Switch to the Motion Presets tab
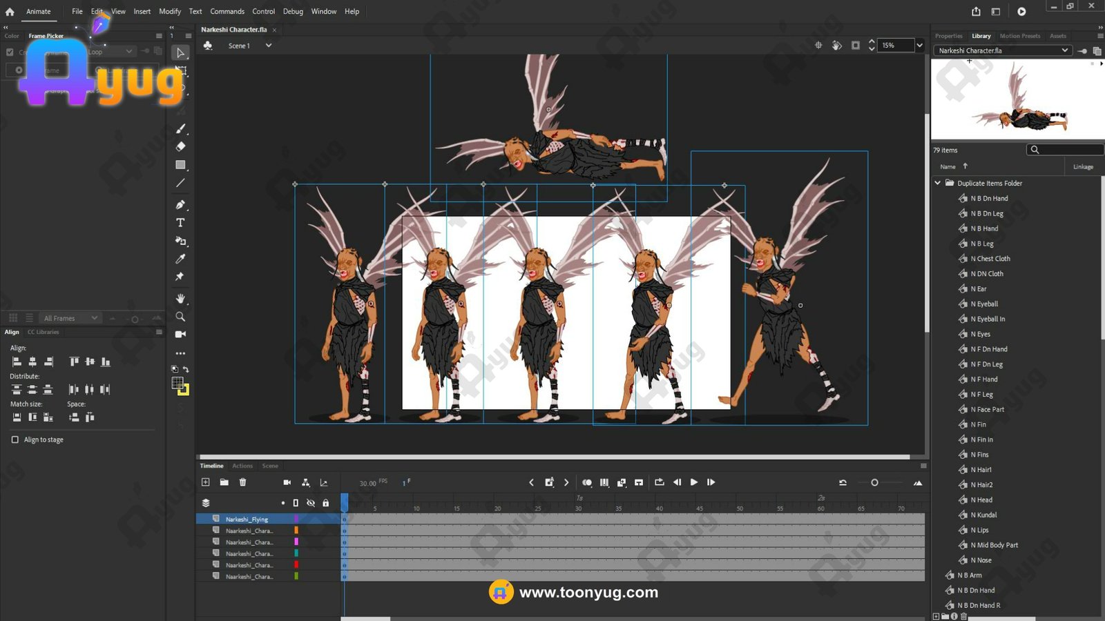Image resolution: width=1105 pixels, height=621 pixels. [x=1019, y=36]
